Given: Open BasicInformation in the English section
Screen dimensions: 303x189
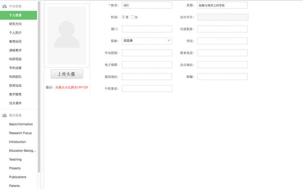Looking at the screenshot, I should point(21,124).
